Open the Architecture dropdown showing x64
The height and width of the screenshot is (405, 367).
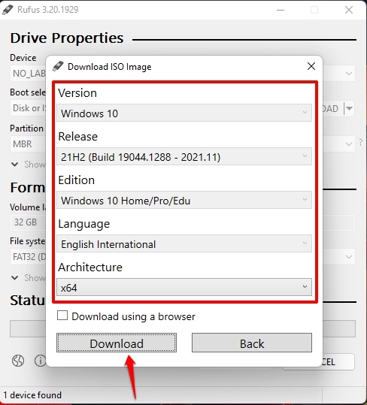(x=184, y=287)
